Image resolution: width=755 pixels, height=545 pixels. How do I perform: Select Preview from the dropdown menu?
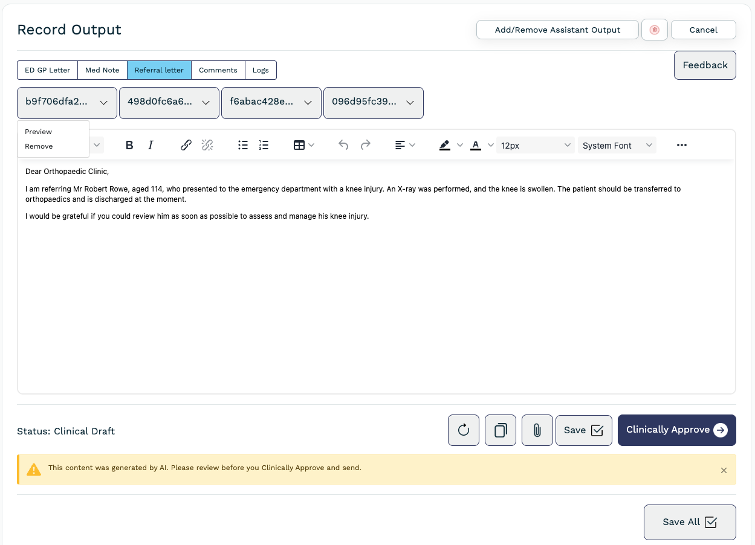(x=39, y=132)
